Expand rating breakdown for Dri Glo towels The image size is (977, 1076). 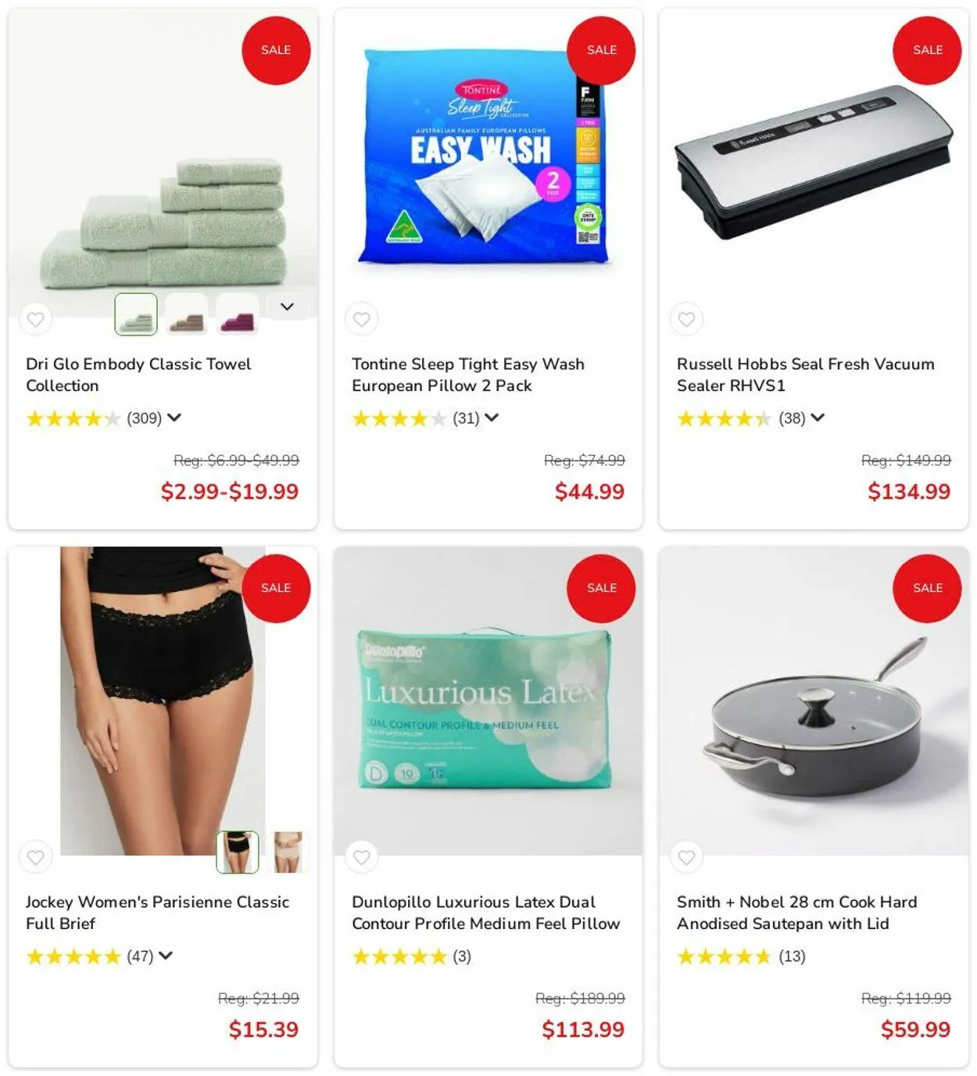174,418
